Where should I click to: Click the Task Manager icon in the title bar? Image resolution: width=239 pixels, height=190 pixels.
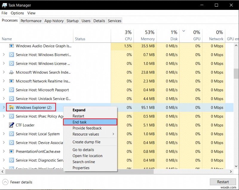[x=5, y=5]
